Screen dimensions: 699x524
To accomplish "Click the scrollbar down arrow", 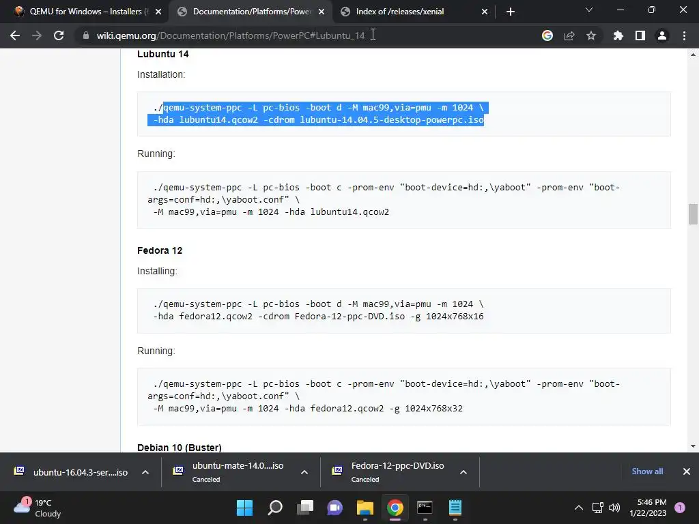I will 693,446.
